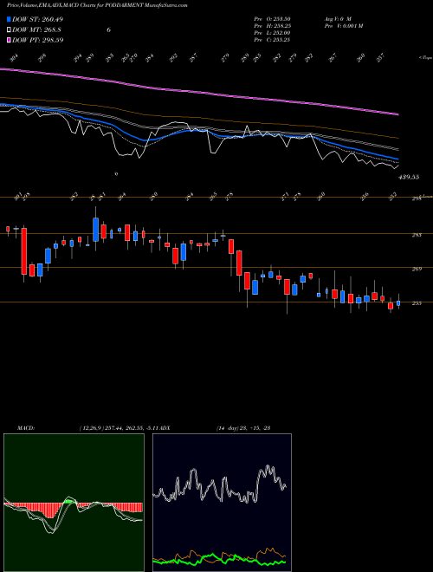The height and width of the screenshot is (572, 433).
Task: Select the 'DOW ST: 260.49' legend label
Action: coord(38,19)
